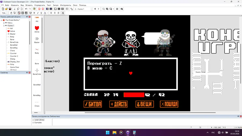Align text right icon

point(58,13)
